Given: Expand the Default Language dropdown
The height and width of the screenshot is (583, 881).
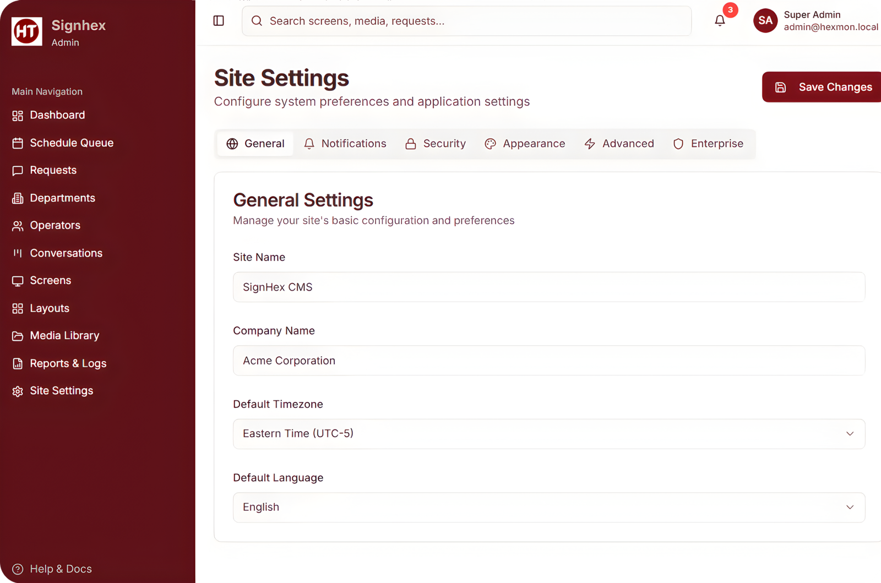Looking at the screenshot, I should tap(548, 507).
